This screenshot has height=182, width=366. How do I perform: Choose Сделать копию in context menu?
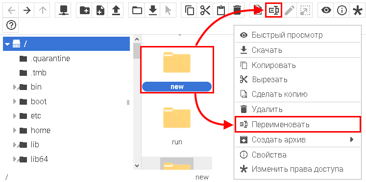[297, 94]
